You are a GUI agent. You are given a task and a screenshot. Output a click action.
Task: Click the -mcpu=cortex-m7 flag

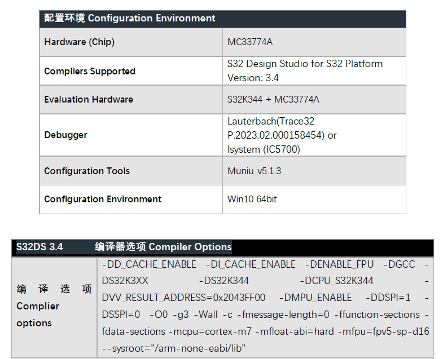210,331
